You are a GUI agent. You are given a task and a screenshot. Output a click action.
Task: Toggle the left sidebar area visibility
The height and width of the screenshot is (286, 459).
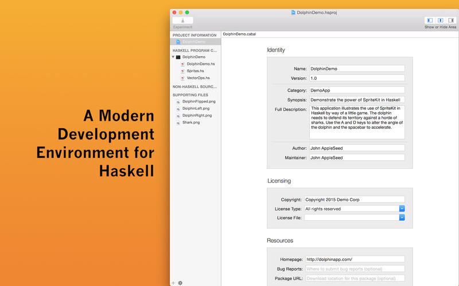point(430,20)
